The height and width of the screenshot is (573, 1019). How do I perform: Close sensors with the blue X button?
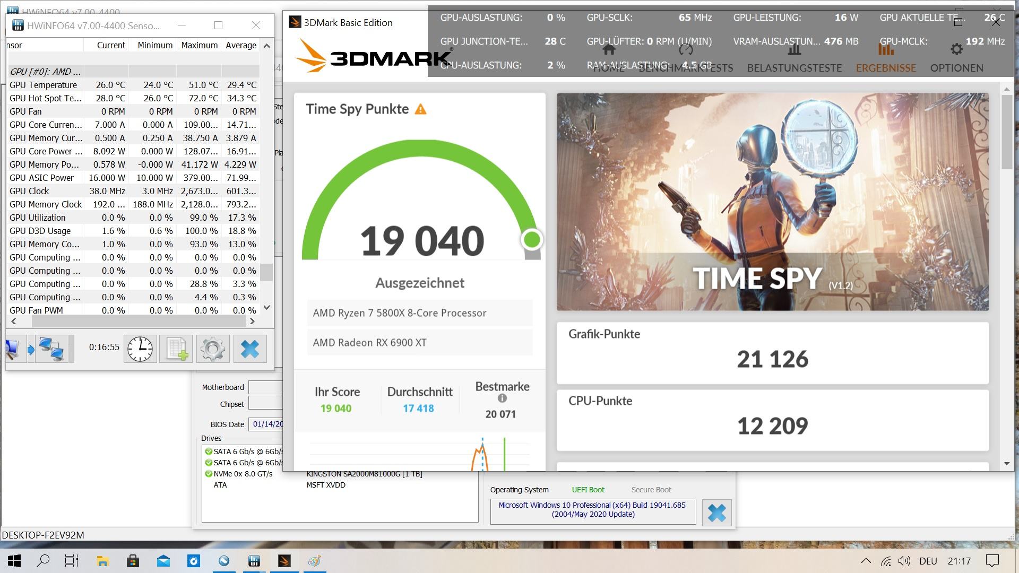pyautogui.click(x=250, y=349)
